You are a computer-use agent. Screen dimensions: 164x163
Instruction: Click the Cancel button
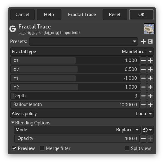click(22, 15)
